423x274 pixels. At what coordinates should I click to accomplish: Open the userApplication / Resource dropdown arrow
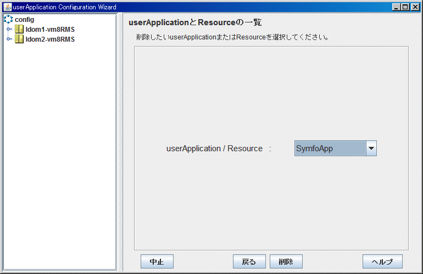[x=371, y=149]
